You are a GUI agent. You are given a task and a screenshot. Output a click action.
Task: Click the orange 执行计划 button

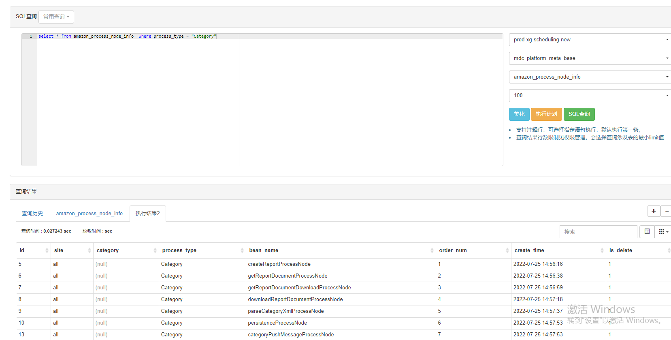(x=546, y=114)
